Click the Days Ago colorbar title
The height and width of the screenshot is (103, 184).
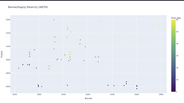click(176, 18)
